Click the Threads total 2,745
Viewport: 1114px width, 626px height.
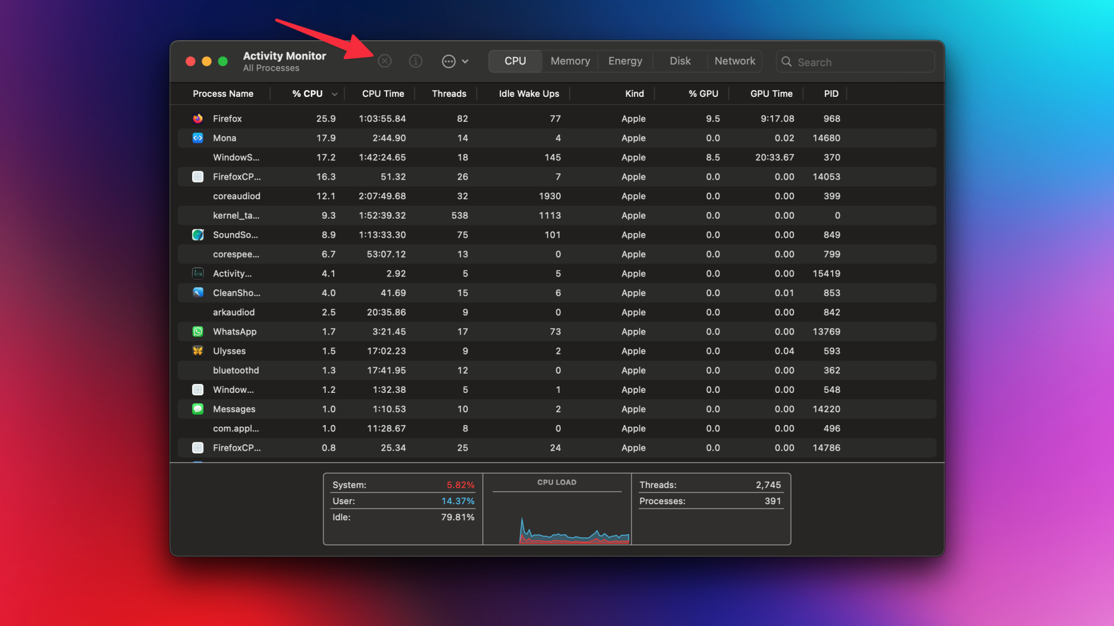point(768,485)
